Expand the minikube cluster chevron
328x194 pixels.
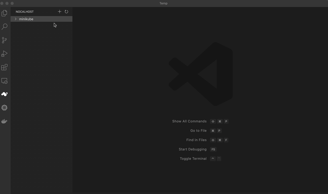pos(16,19)
